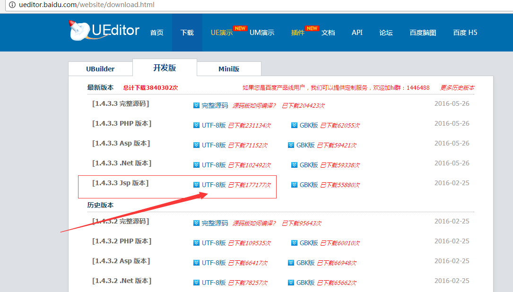Click the [1.4.3.2 .Net 版本] label

(122, 281)
